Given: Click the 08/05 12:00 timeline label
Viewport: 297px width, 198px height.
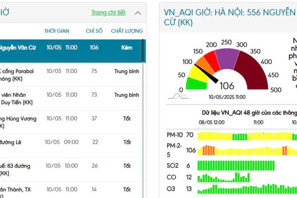Looking at the screenshot, I should [212, 123].
